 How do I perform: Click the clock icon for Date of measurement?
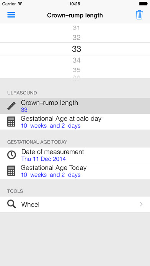pyautogui.click(x=11, y=155)
